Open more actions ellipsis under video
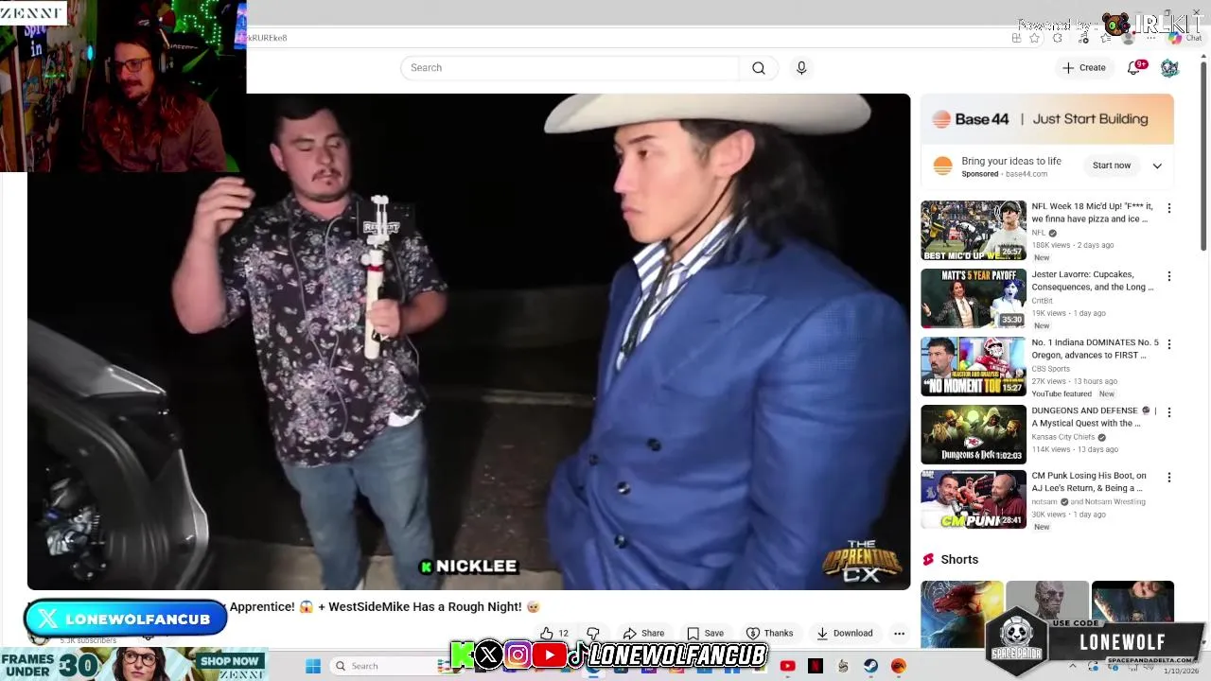This screenshot has width=1211, height=681. pyautogui.click(x=899, y=633)
